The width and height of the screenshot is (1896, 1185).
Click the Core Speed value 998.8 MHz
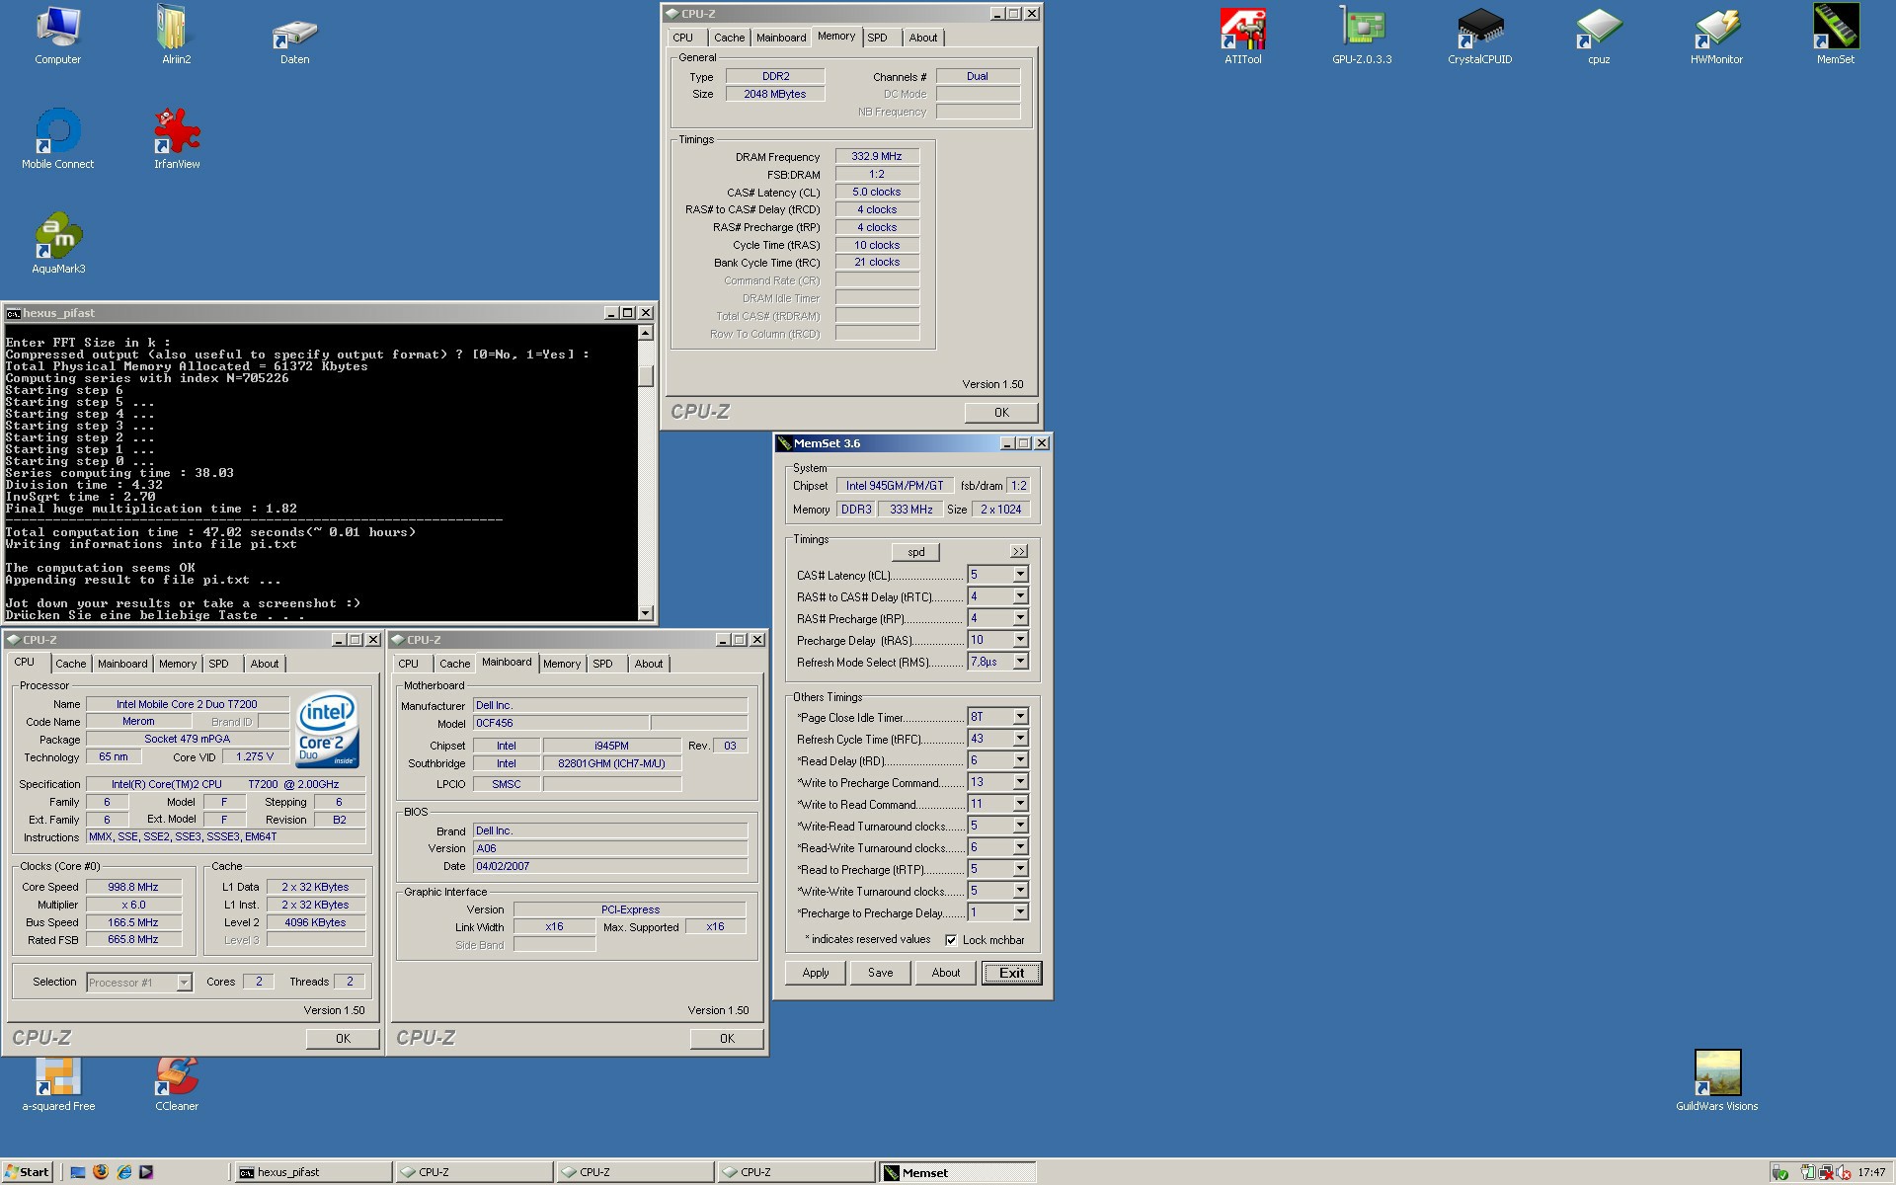point(133,887)
